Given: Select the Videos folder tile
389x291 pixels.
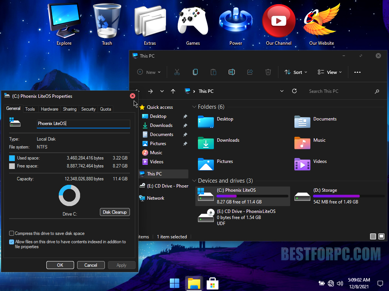Looking at the screenshot, I should click(x=311, y=164).
